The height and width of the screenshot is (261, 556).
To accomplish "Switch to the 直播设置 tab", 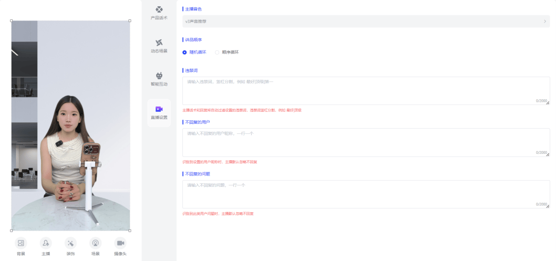I will tap(159, 113).
